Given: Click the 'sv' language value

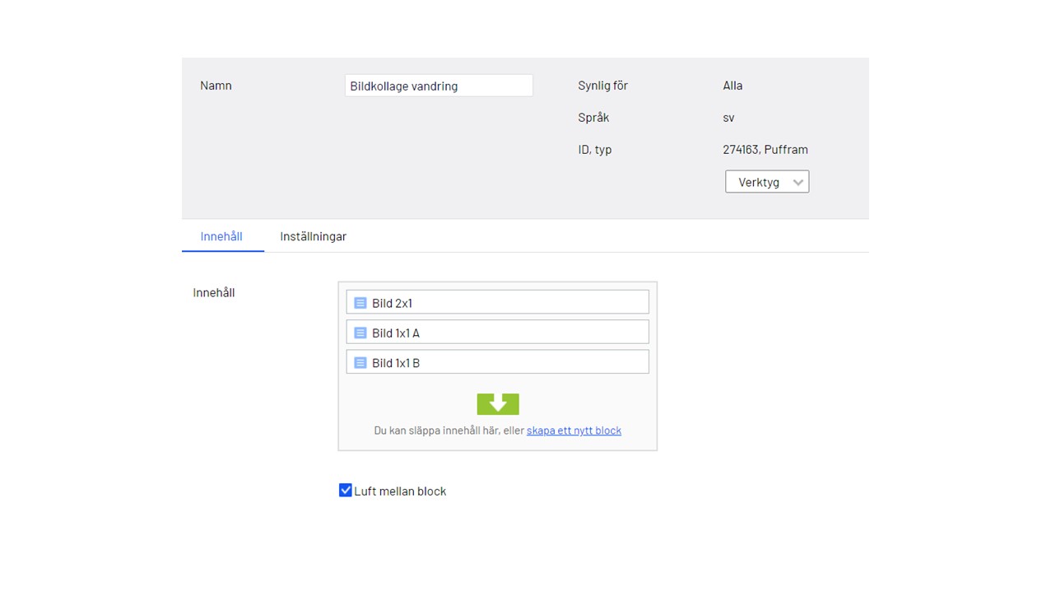Looking at the screenshot, I should [728, 118].
